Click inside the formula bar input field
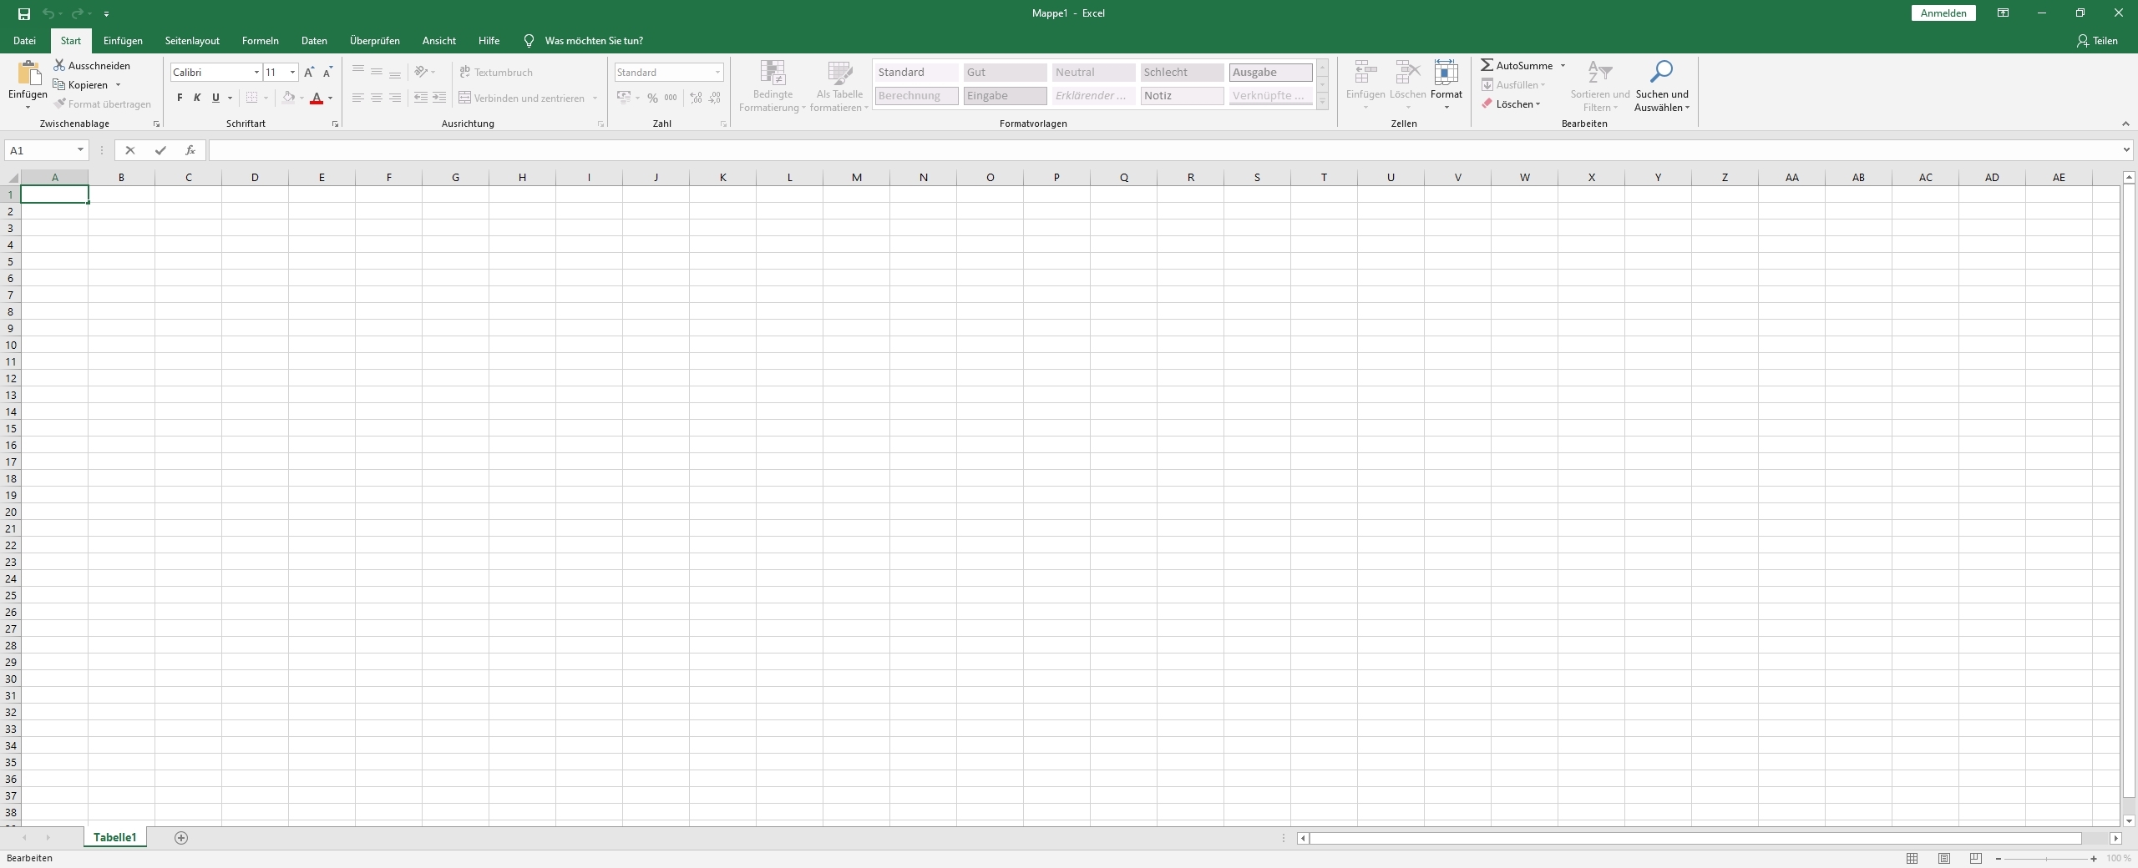The image size is (2138, 868). [1161, 150]
